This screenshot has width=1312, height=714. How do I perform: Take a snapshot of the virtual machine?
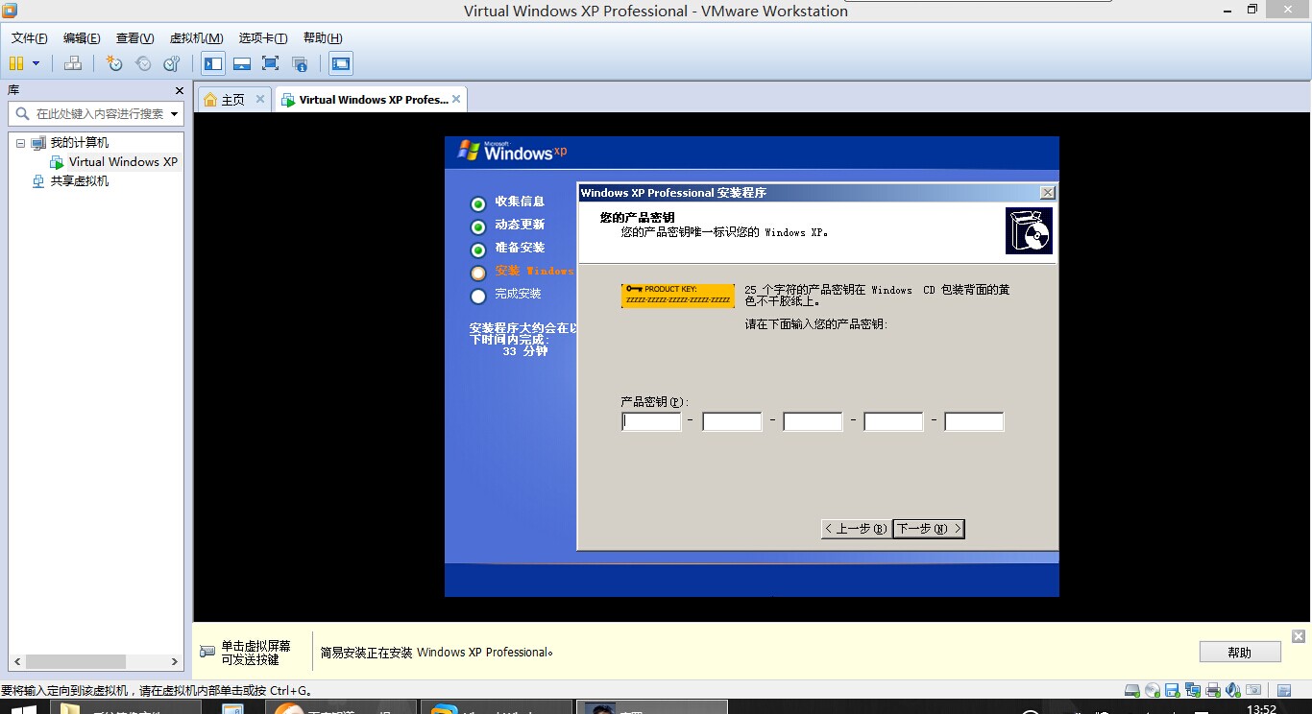point(114,63)
